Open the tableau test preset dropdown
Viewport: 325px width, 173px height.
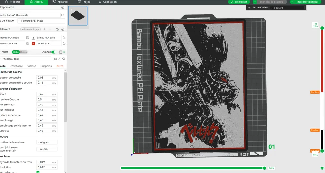(25, 59)
